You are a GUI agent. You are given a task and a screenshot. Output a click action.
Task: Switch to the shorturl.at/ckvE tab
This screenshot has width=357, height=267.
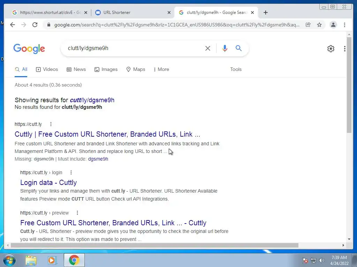pos(50,13)
